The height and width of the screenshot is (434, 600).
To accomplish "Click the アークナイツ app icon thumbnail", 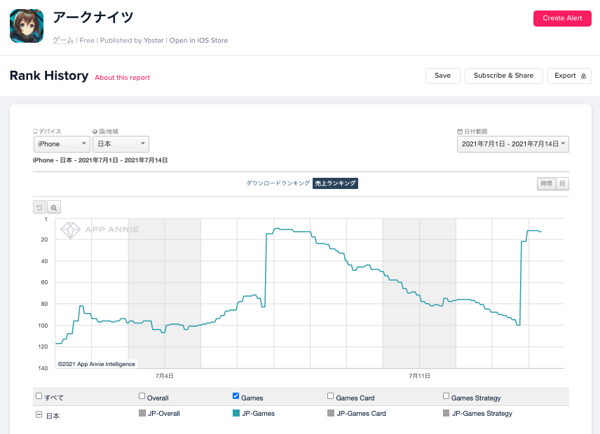I will pyautogui.click(x=27, y=26).
